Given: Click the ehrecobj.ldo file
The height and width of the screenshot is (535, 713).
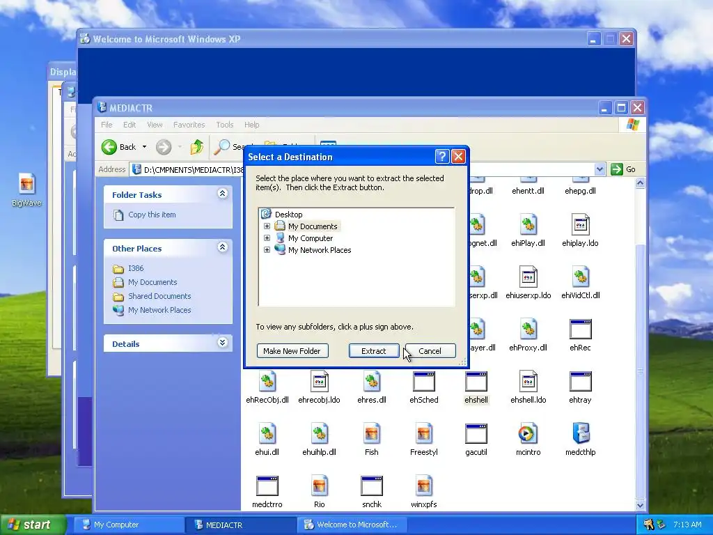Looking at the screenshot, I should (x=319, y=387).
